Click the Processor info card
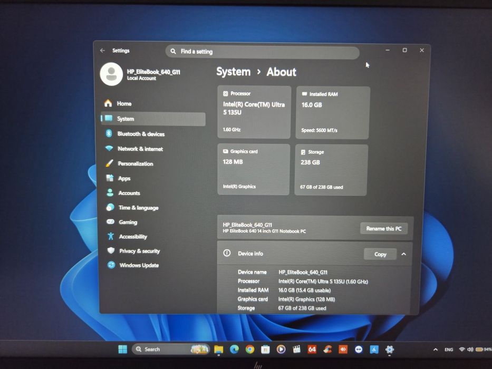 pyautogui.click(x=254, y=112)
